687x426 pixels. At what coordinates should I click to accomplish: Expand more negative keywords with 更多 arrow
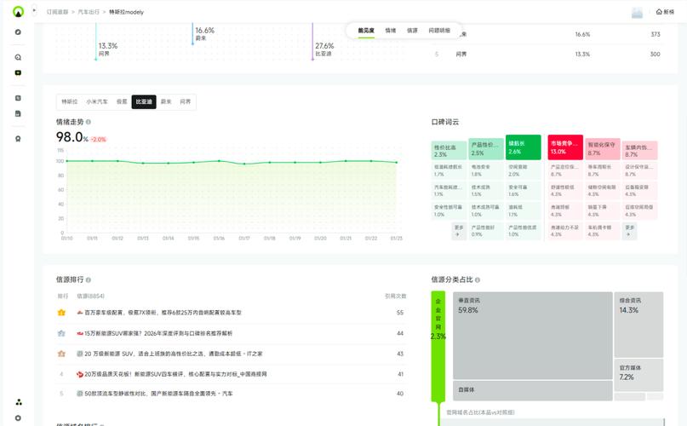pos(630,231)
